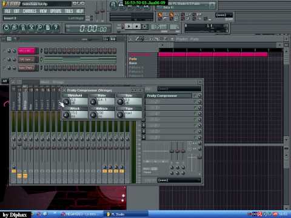This screenshot has width=291, height=218.
Task: Switch to FL Studio in Windows taskbar
Action: [x=126, y=214]
